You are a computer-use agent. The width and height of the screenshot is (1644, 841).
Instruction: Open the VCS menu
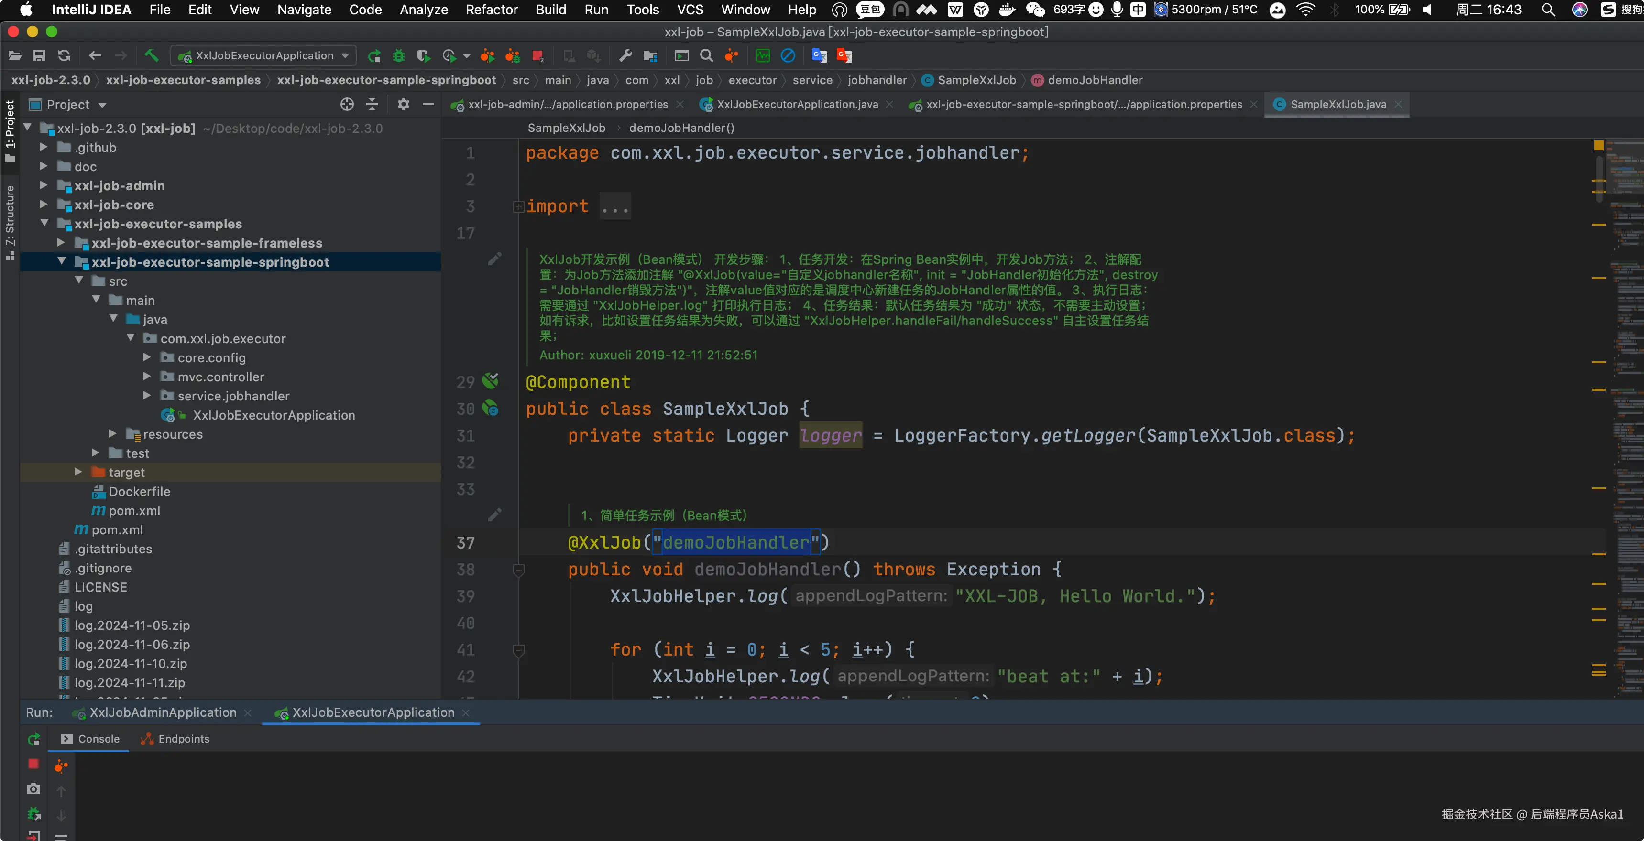(x=690, y=10)
